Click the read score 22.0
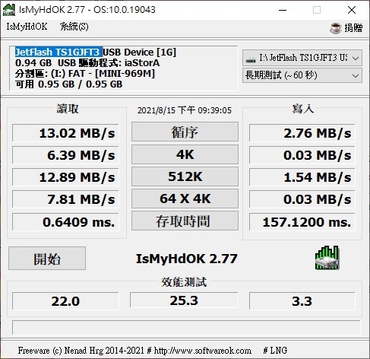Image resolution: width=370 pixels, height=359 pixels. [65, 301]
